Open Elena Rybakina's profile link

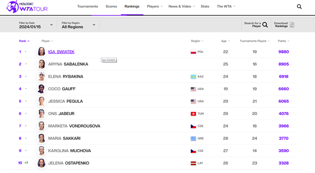(x=66, y=76)
